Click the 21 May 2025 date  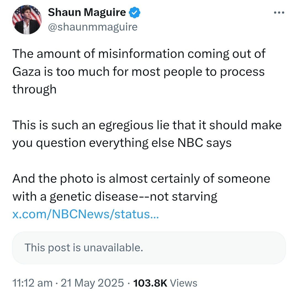point(92,283)
